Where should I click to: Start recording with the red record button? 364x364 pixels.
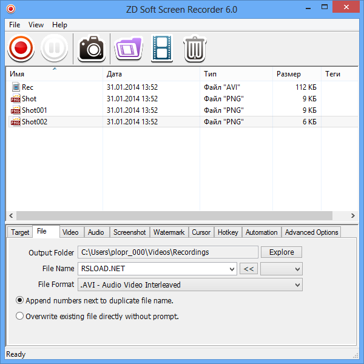click(21, 49)
